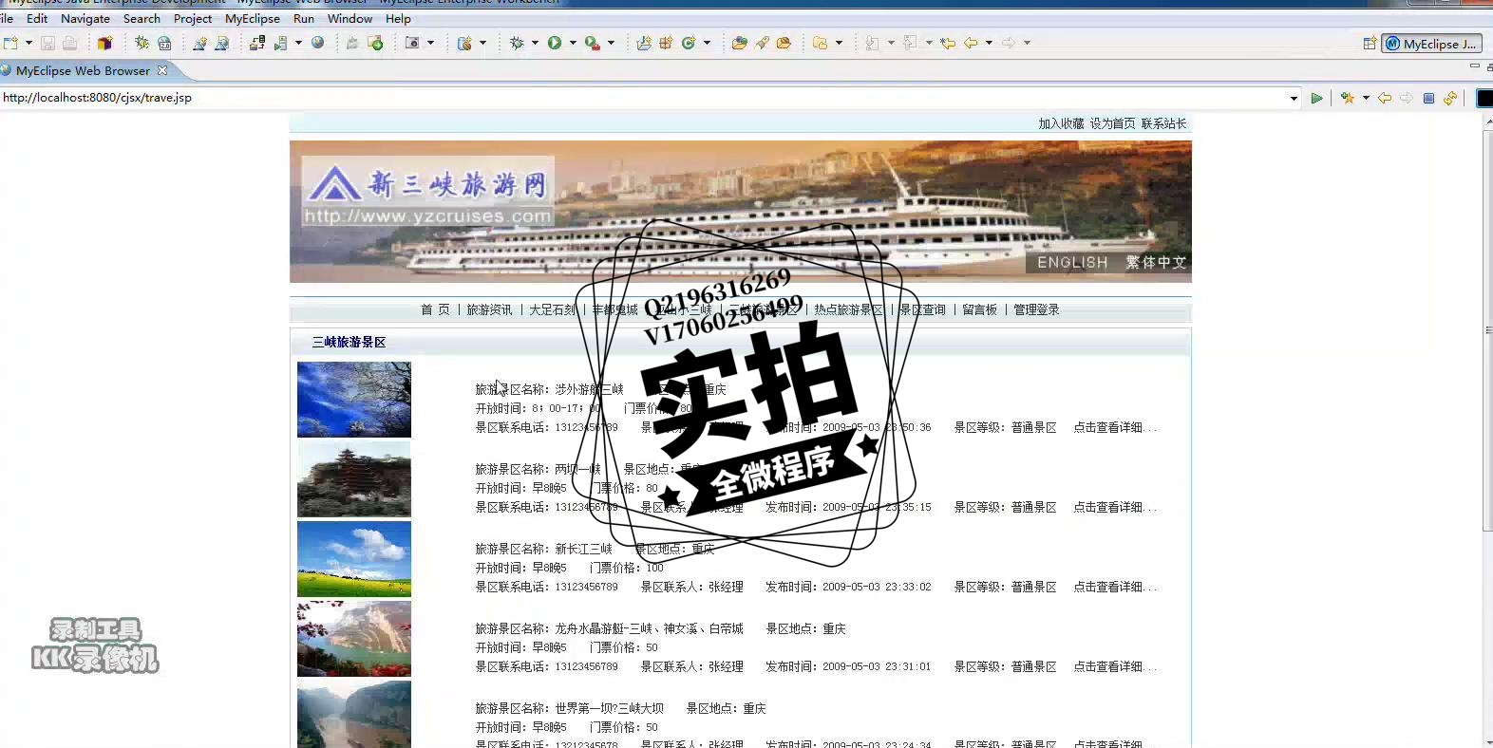Click the camera snapshot toolbar icon
1493x748 pixels.
click(412, 43)
